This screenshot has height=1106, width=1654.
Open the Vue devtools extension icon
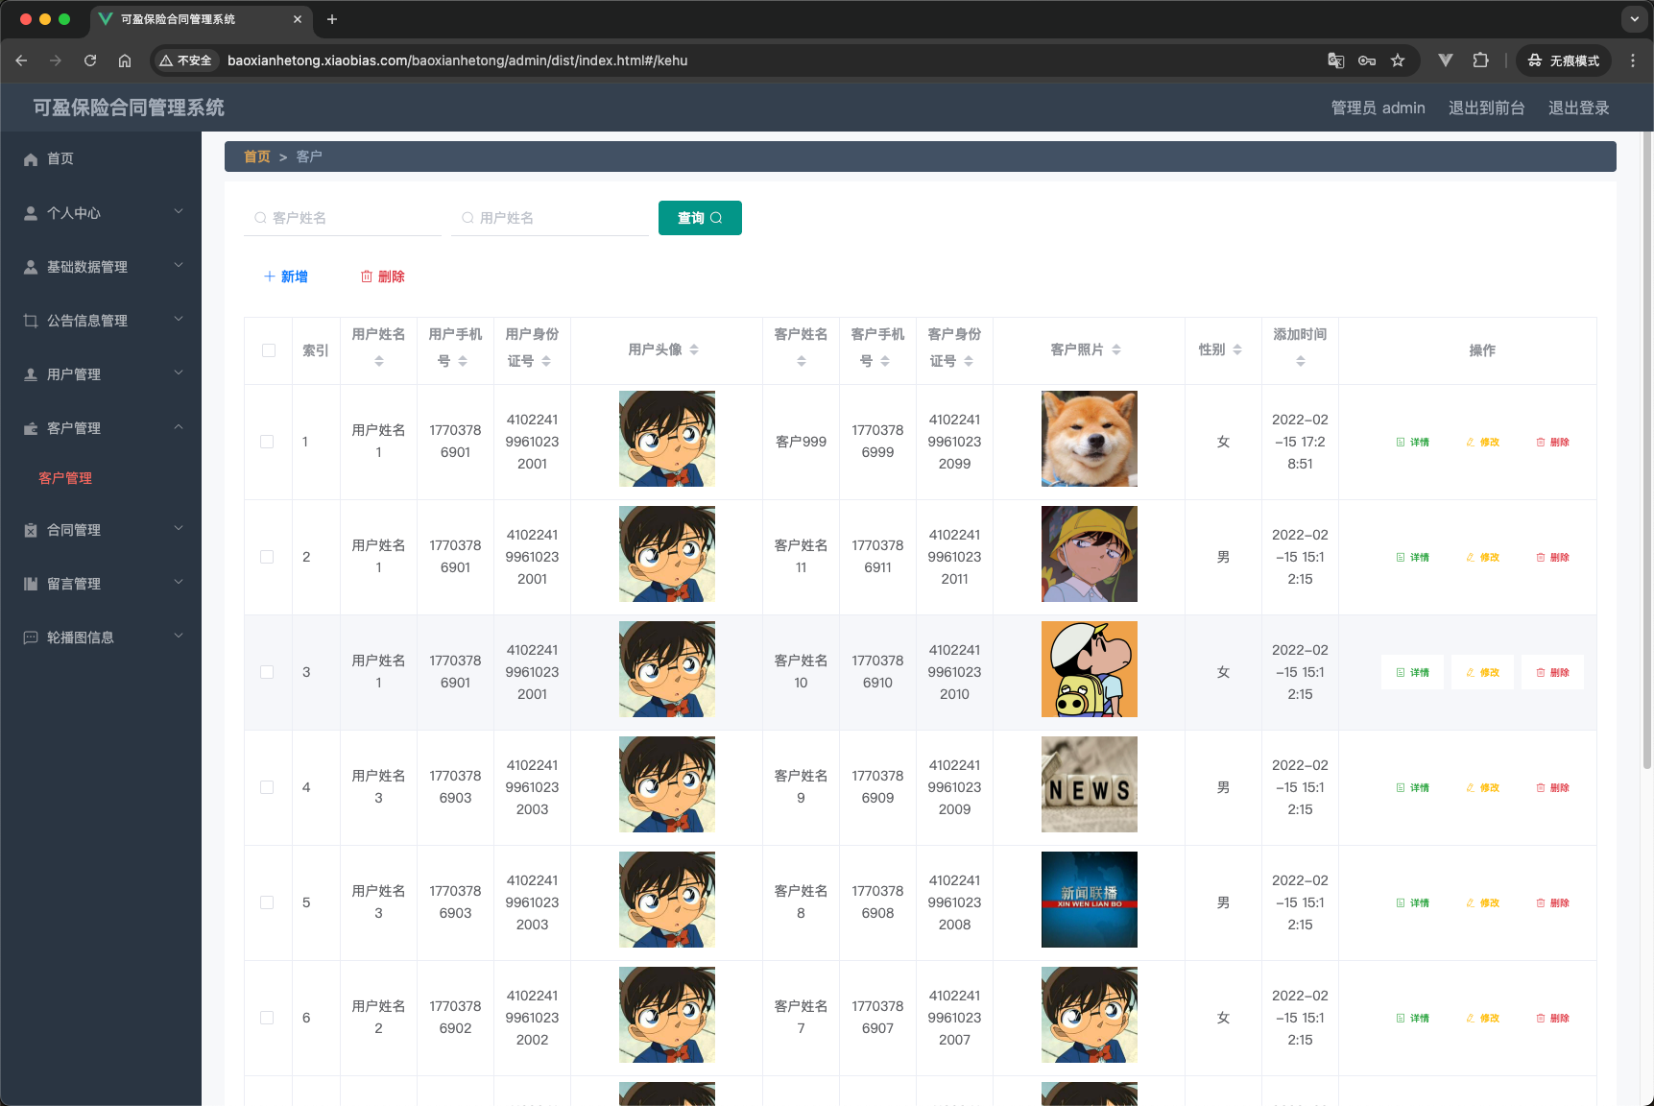(1446, 60)
